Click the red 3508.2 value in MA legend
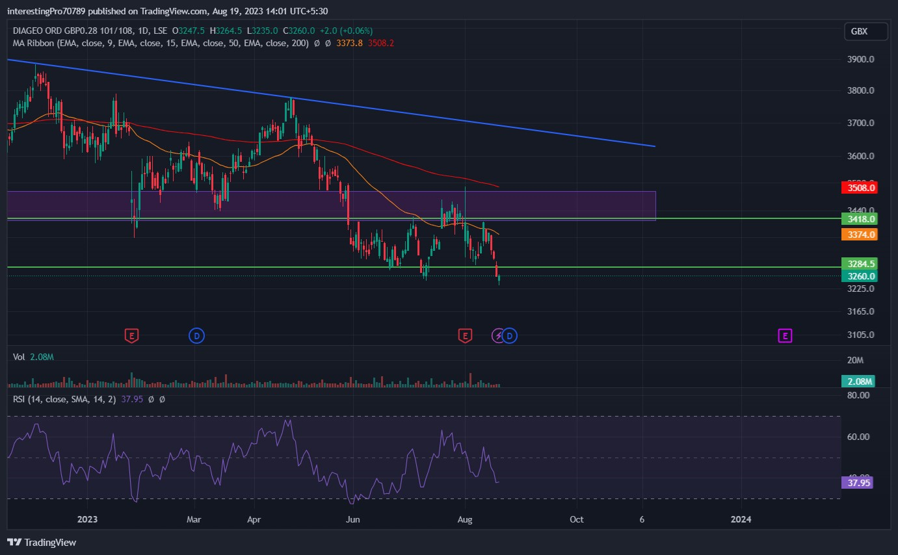This screenshot has height=555, width=898. [x=381, y=43]
